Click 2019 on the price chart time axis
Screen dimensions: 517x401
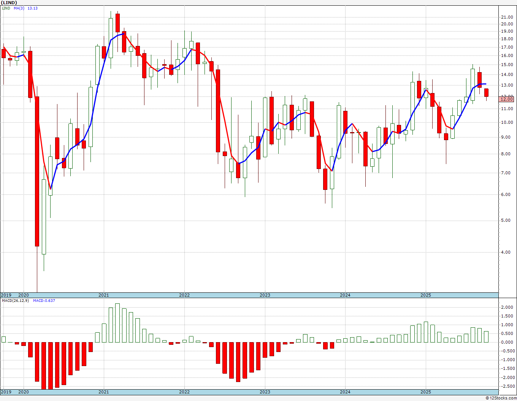point(6,295)
